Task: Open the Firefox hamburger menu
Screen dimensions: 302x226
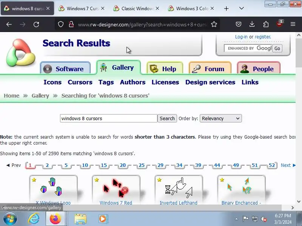Action: point(293,24)
